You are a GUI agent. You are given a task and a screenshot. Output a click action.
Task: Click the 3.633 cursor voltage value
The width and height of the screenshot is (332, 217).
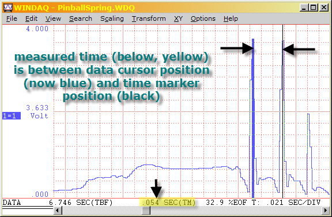(37, 108)
